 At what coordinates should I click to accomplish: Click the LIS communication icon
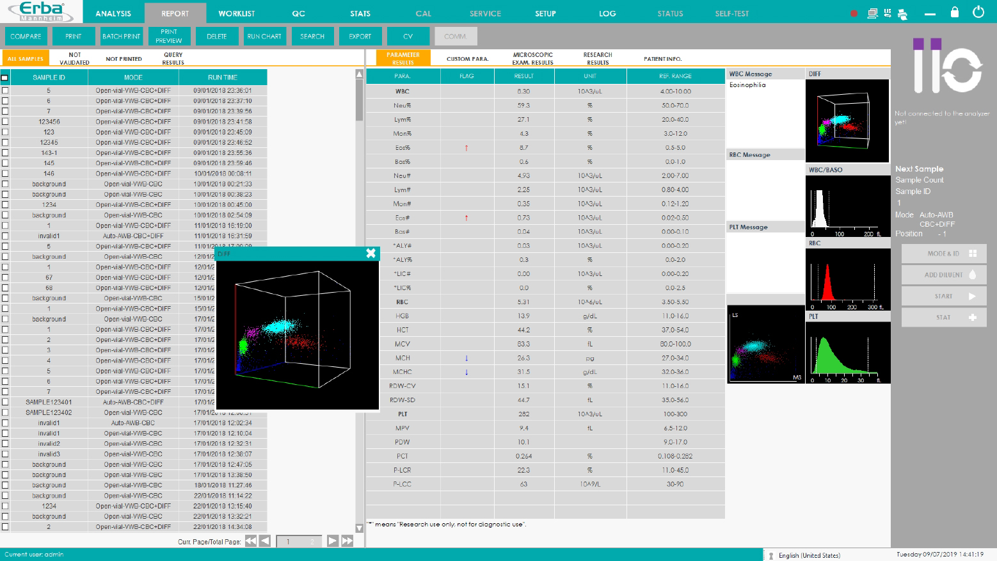tap(888, 13)
